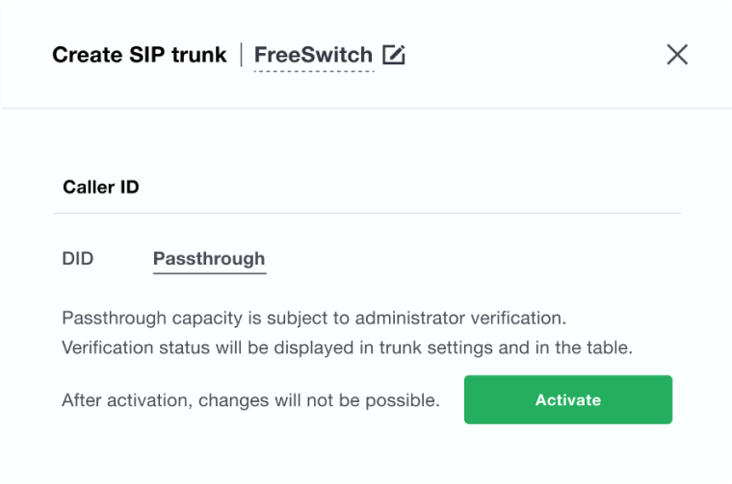Click the After activation warning note
The width and height of the screenshot is (732, 484).
click(250, 400)
